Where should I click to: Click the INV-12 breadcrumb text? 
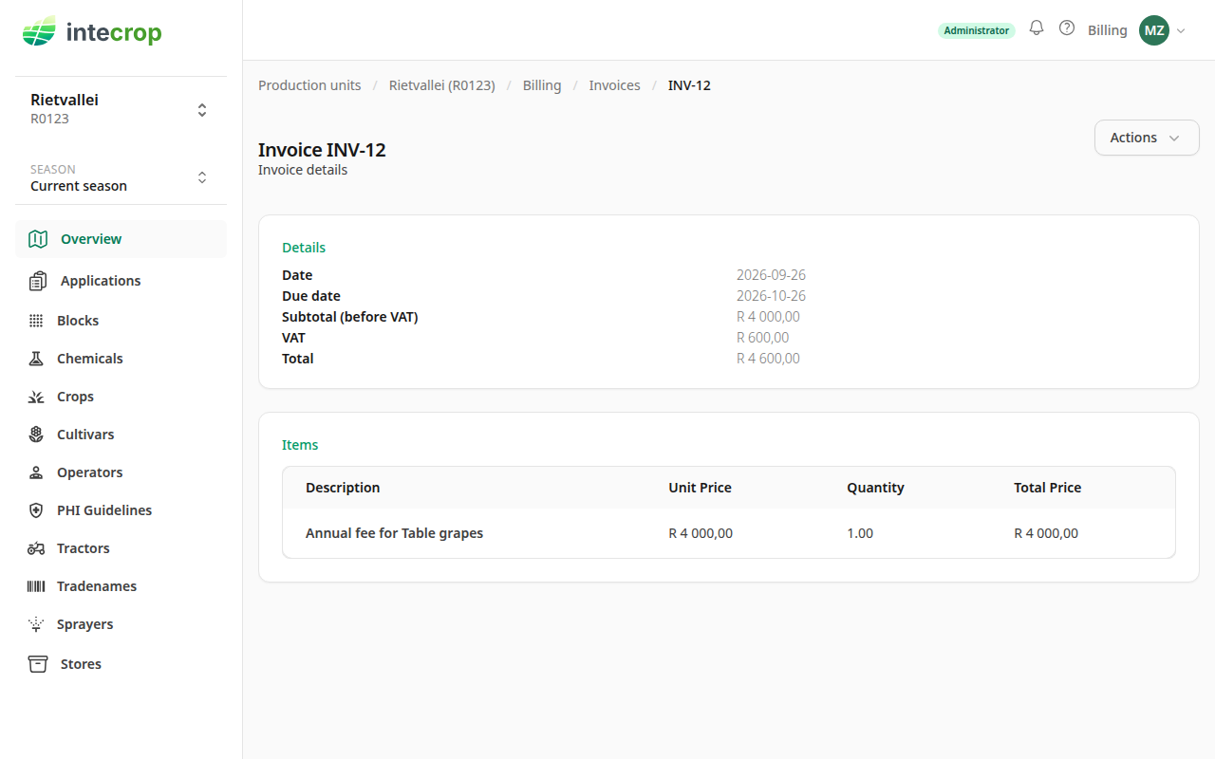click(689, 85)
